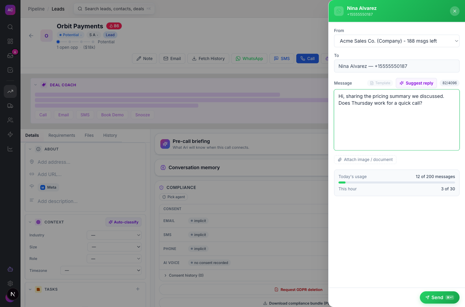Open the Timezone dropdown
The height and width of the screenshot is (307, 465).
click(x=101, y=271)
